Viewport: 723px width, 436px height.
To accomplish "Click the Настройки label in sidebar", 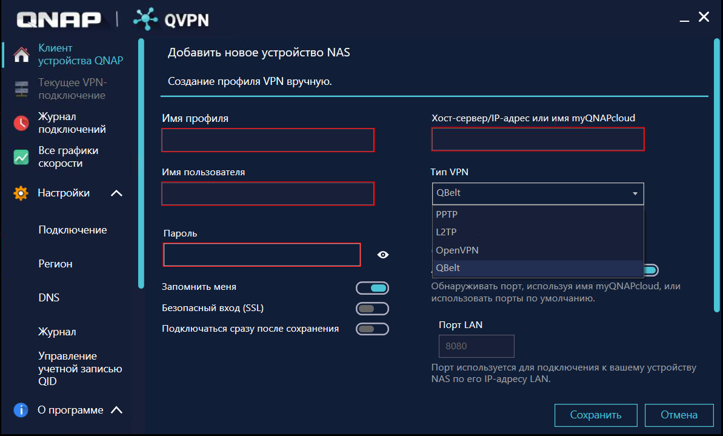I will pos(64,193).
